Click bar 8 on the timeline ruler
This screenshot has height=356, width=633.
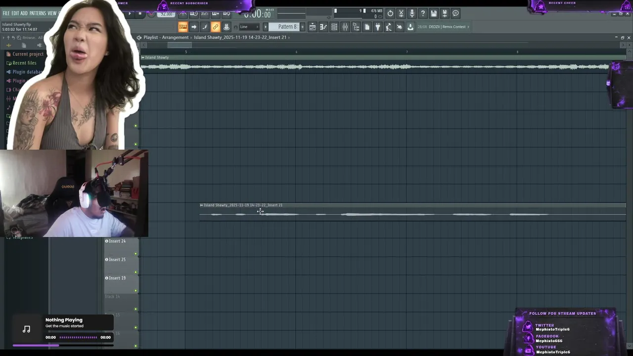tap(517, 51)
